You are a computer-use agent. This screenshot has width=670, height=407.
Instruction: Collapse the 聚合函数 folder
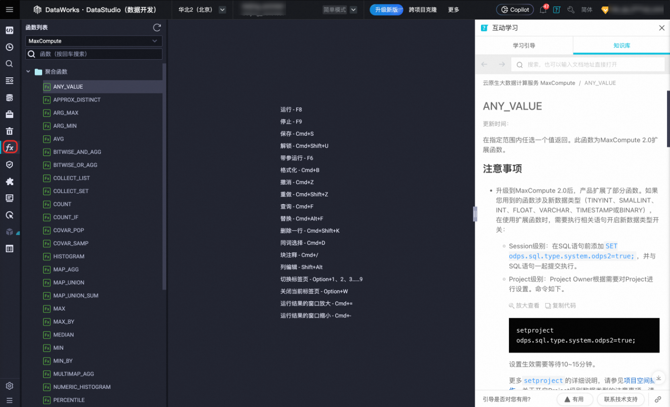28,72
